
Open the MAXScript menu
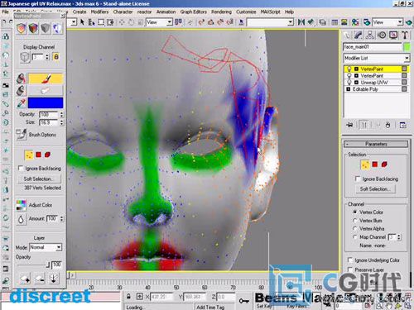coord(271,12)
